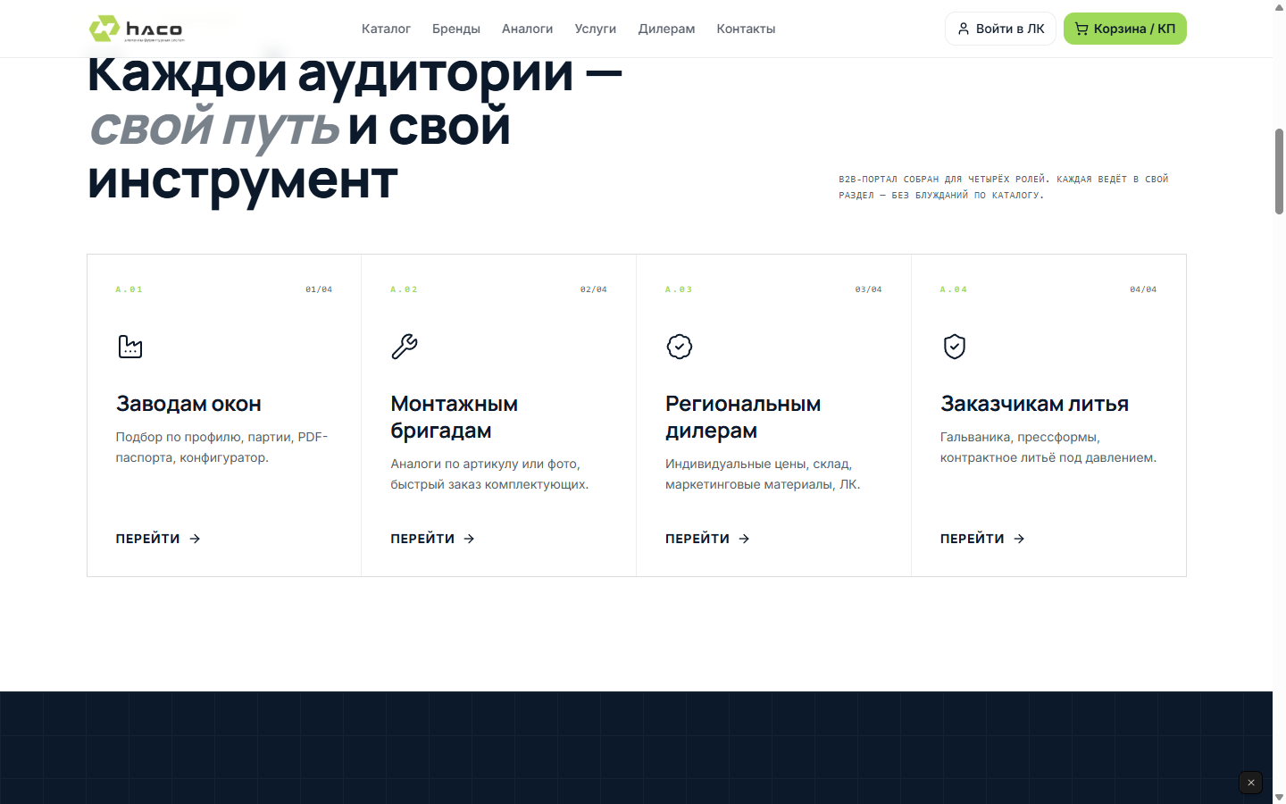Click the user icon in login button

coord(964,29)
